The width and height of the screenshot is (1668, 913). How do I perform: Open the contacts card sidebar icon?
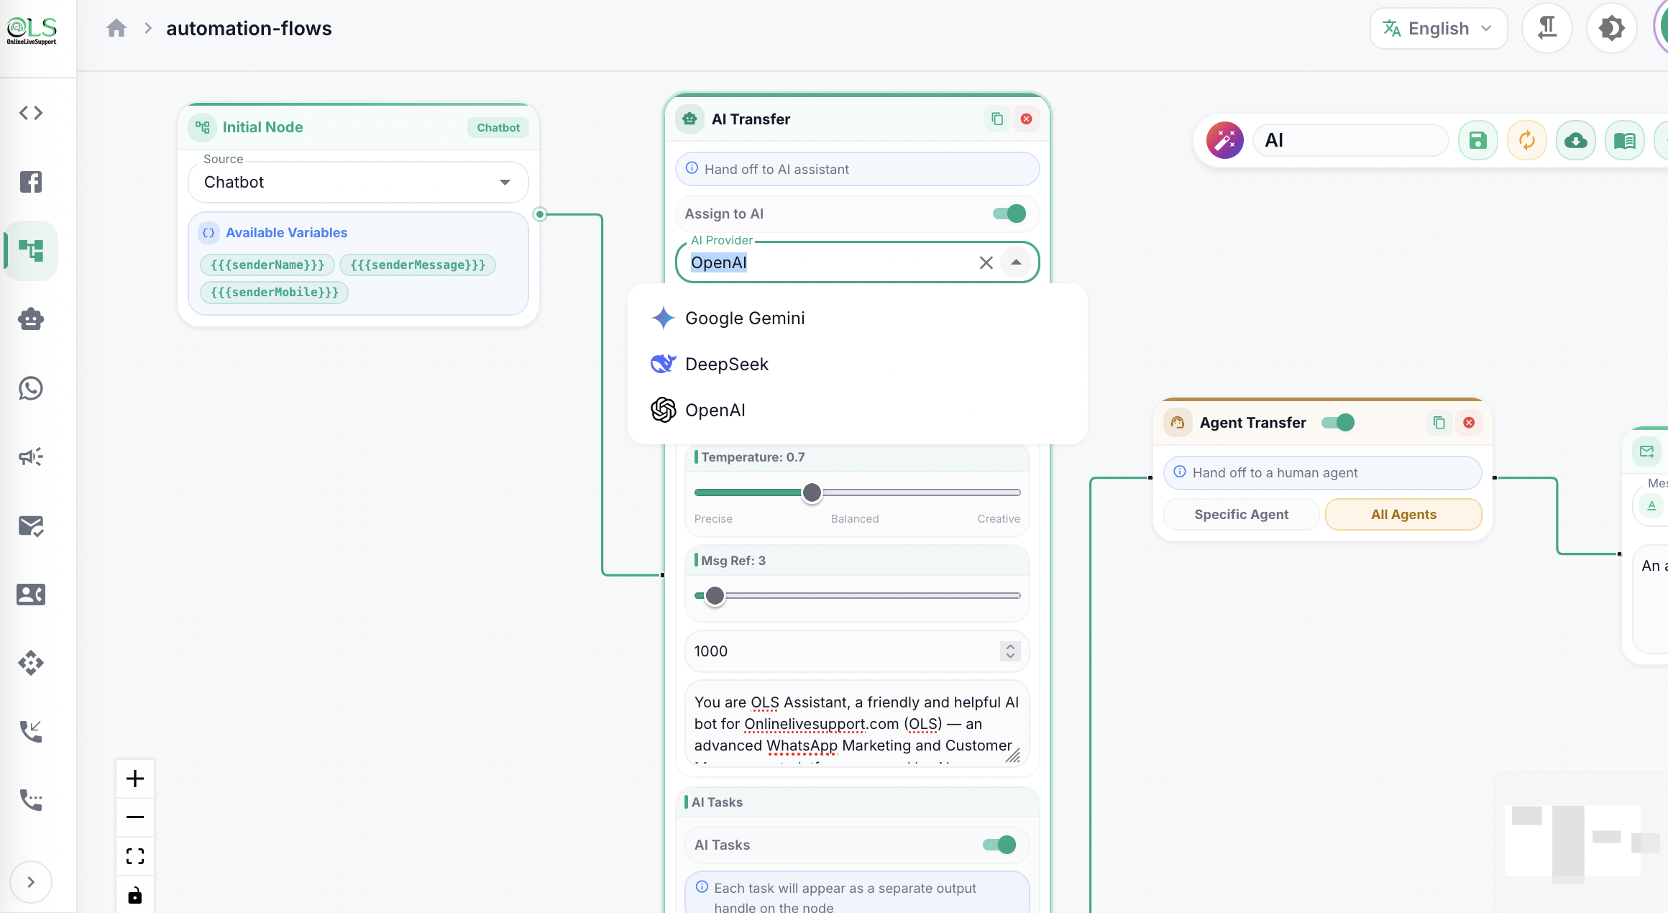31,595
